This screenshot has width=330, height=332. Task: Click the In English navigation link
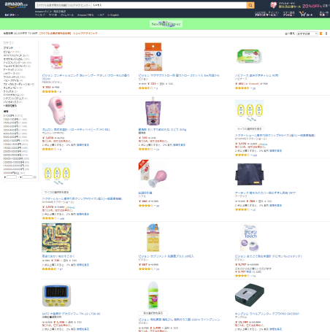pyautogui.click(x=113, y=15)
